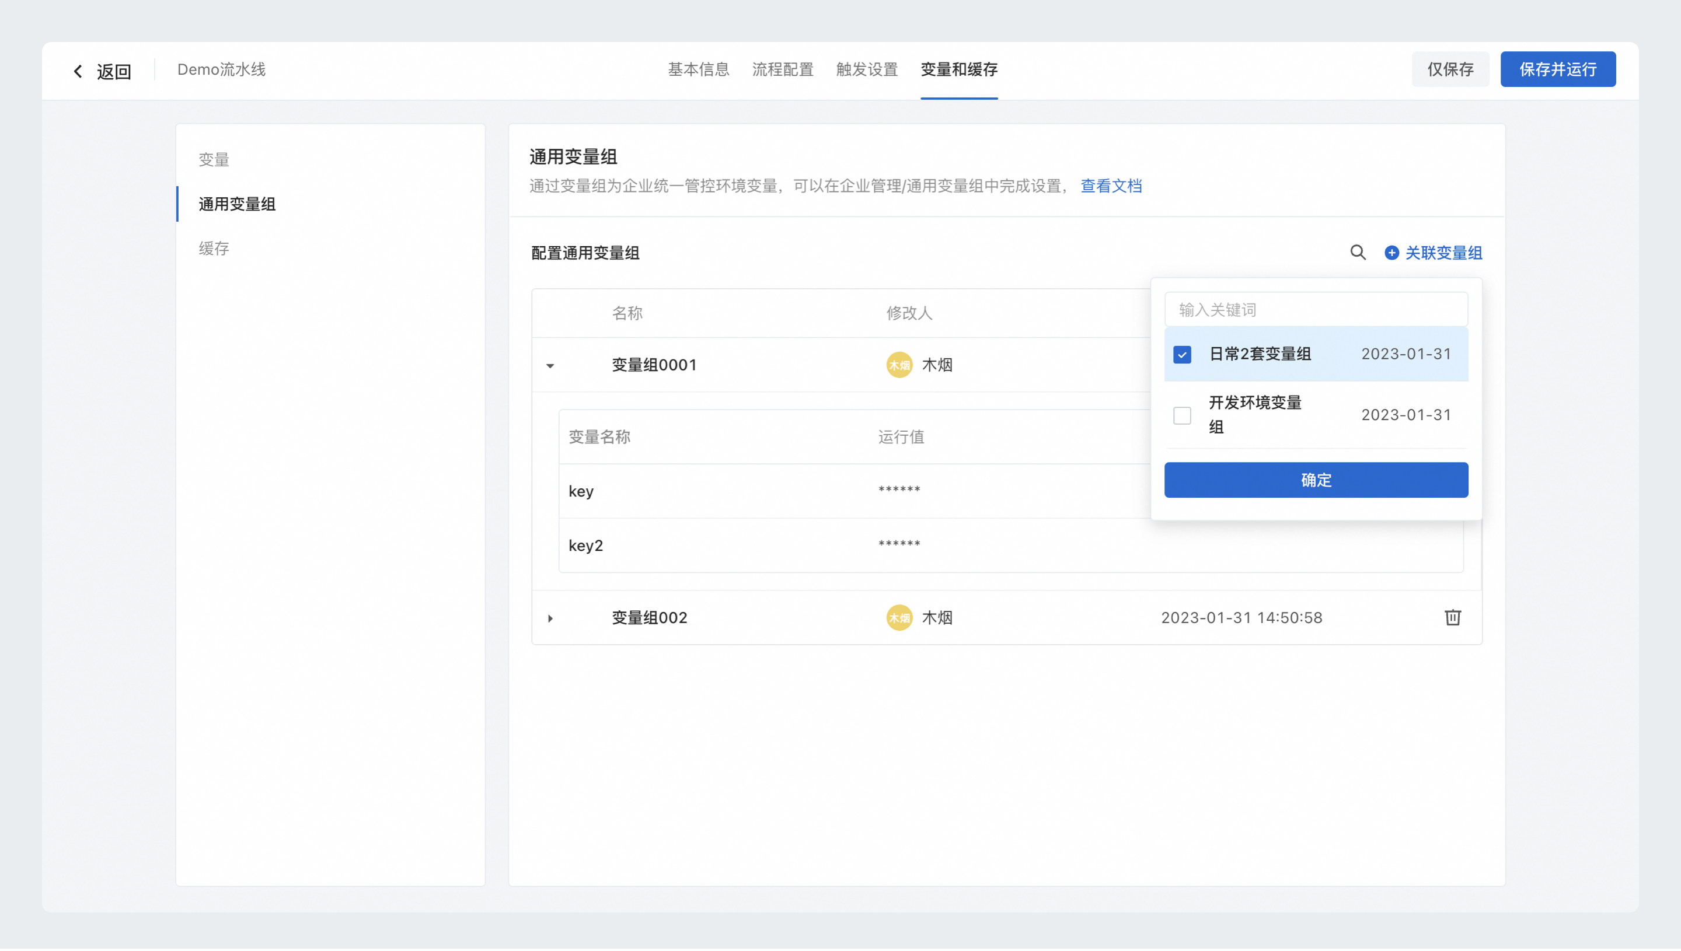
Task: Go to 触发设置 tab
Action: click(x=866, y=70)
